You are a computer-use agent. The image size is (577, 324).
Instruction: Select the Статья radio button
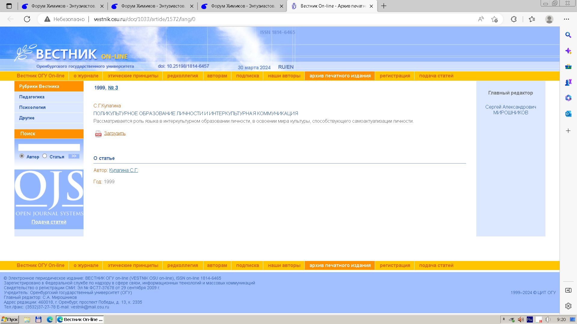[x=45, y=156]
